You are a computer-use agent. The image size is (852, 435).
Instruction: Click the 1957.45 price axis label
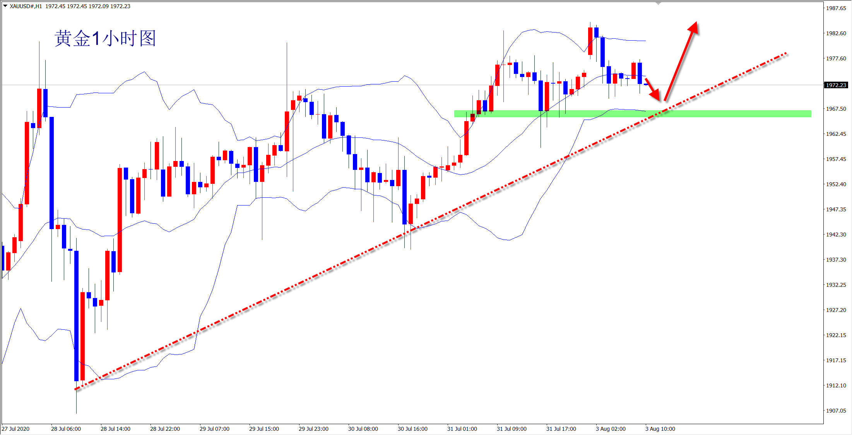coord(836,159)
